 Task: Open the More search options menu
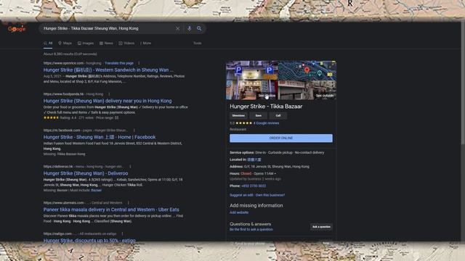145,43
